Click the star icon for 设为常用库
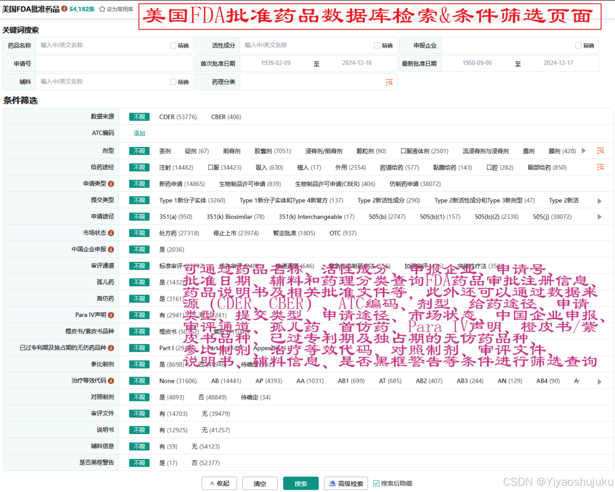 coord(102,9)
